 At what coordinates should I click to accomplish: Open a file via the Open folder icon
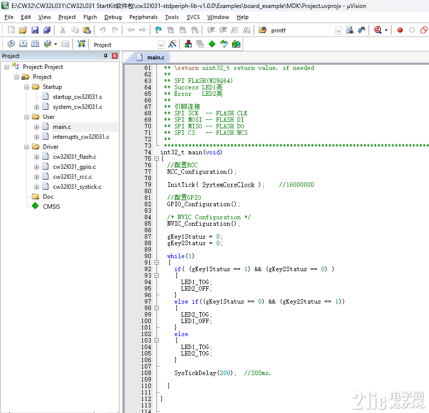pos(23,30)
